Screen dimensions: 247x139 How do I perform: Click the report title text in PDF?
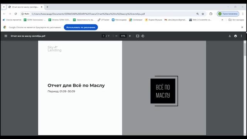click(76, 85)
